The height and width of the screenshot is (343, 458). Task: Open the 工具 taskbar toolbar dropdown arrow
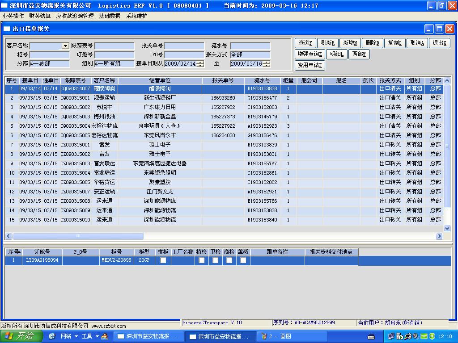point(97,336)
